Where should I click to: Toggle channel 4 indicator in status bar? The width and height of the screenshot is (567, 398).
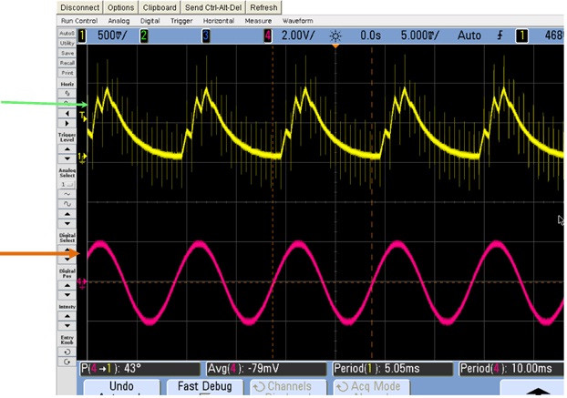coord(268,36)
